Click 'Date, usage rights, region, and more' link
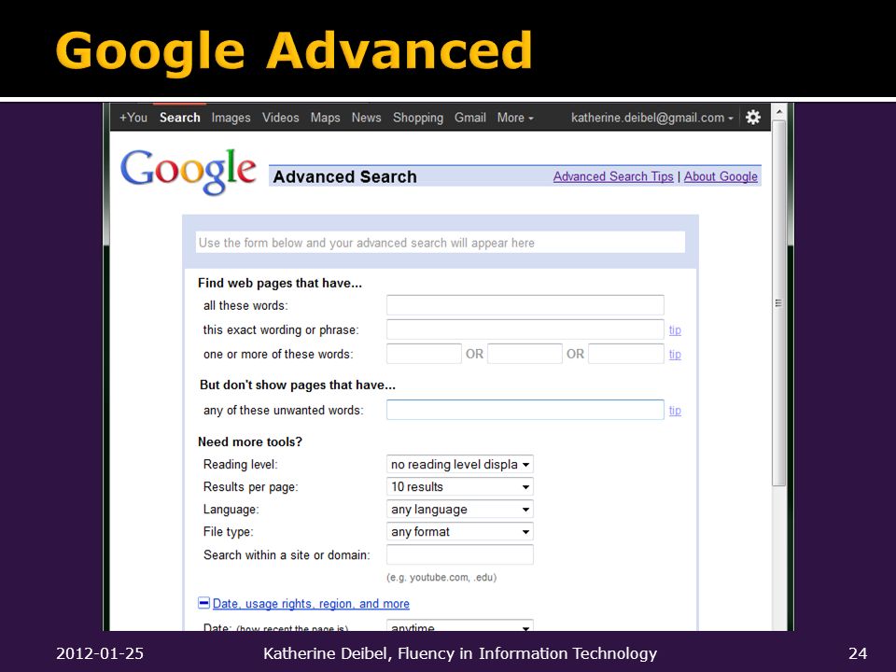The width and height of the screenshot is (896, 672). (x=311, y=604)
